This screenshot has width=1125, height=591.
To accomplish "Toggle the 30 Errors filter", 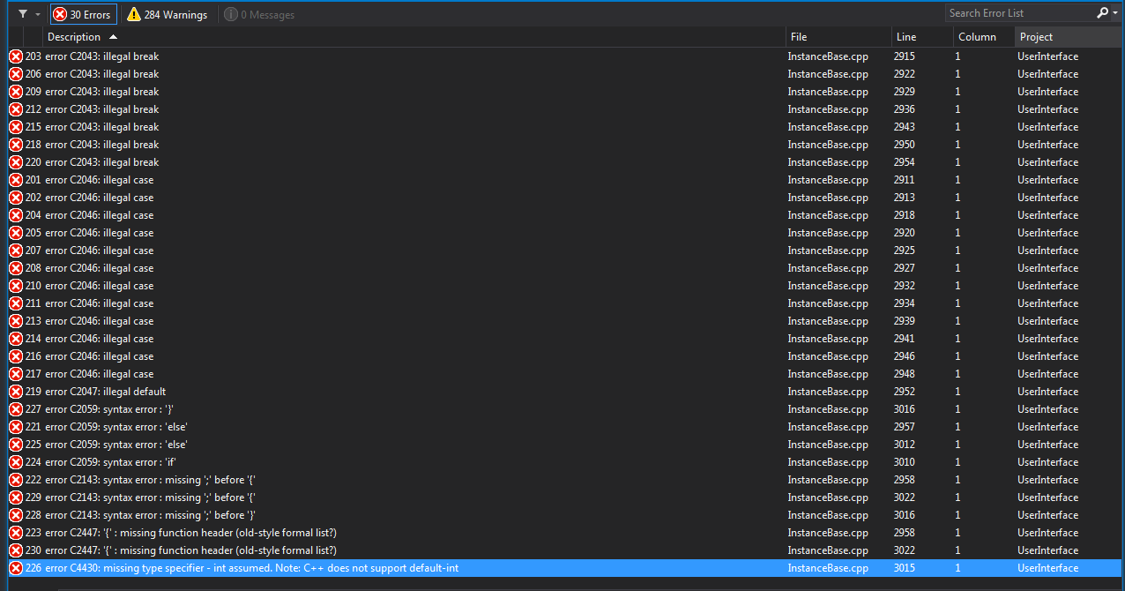I will tap(83, 14).
